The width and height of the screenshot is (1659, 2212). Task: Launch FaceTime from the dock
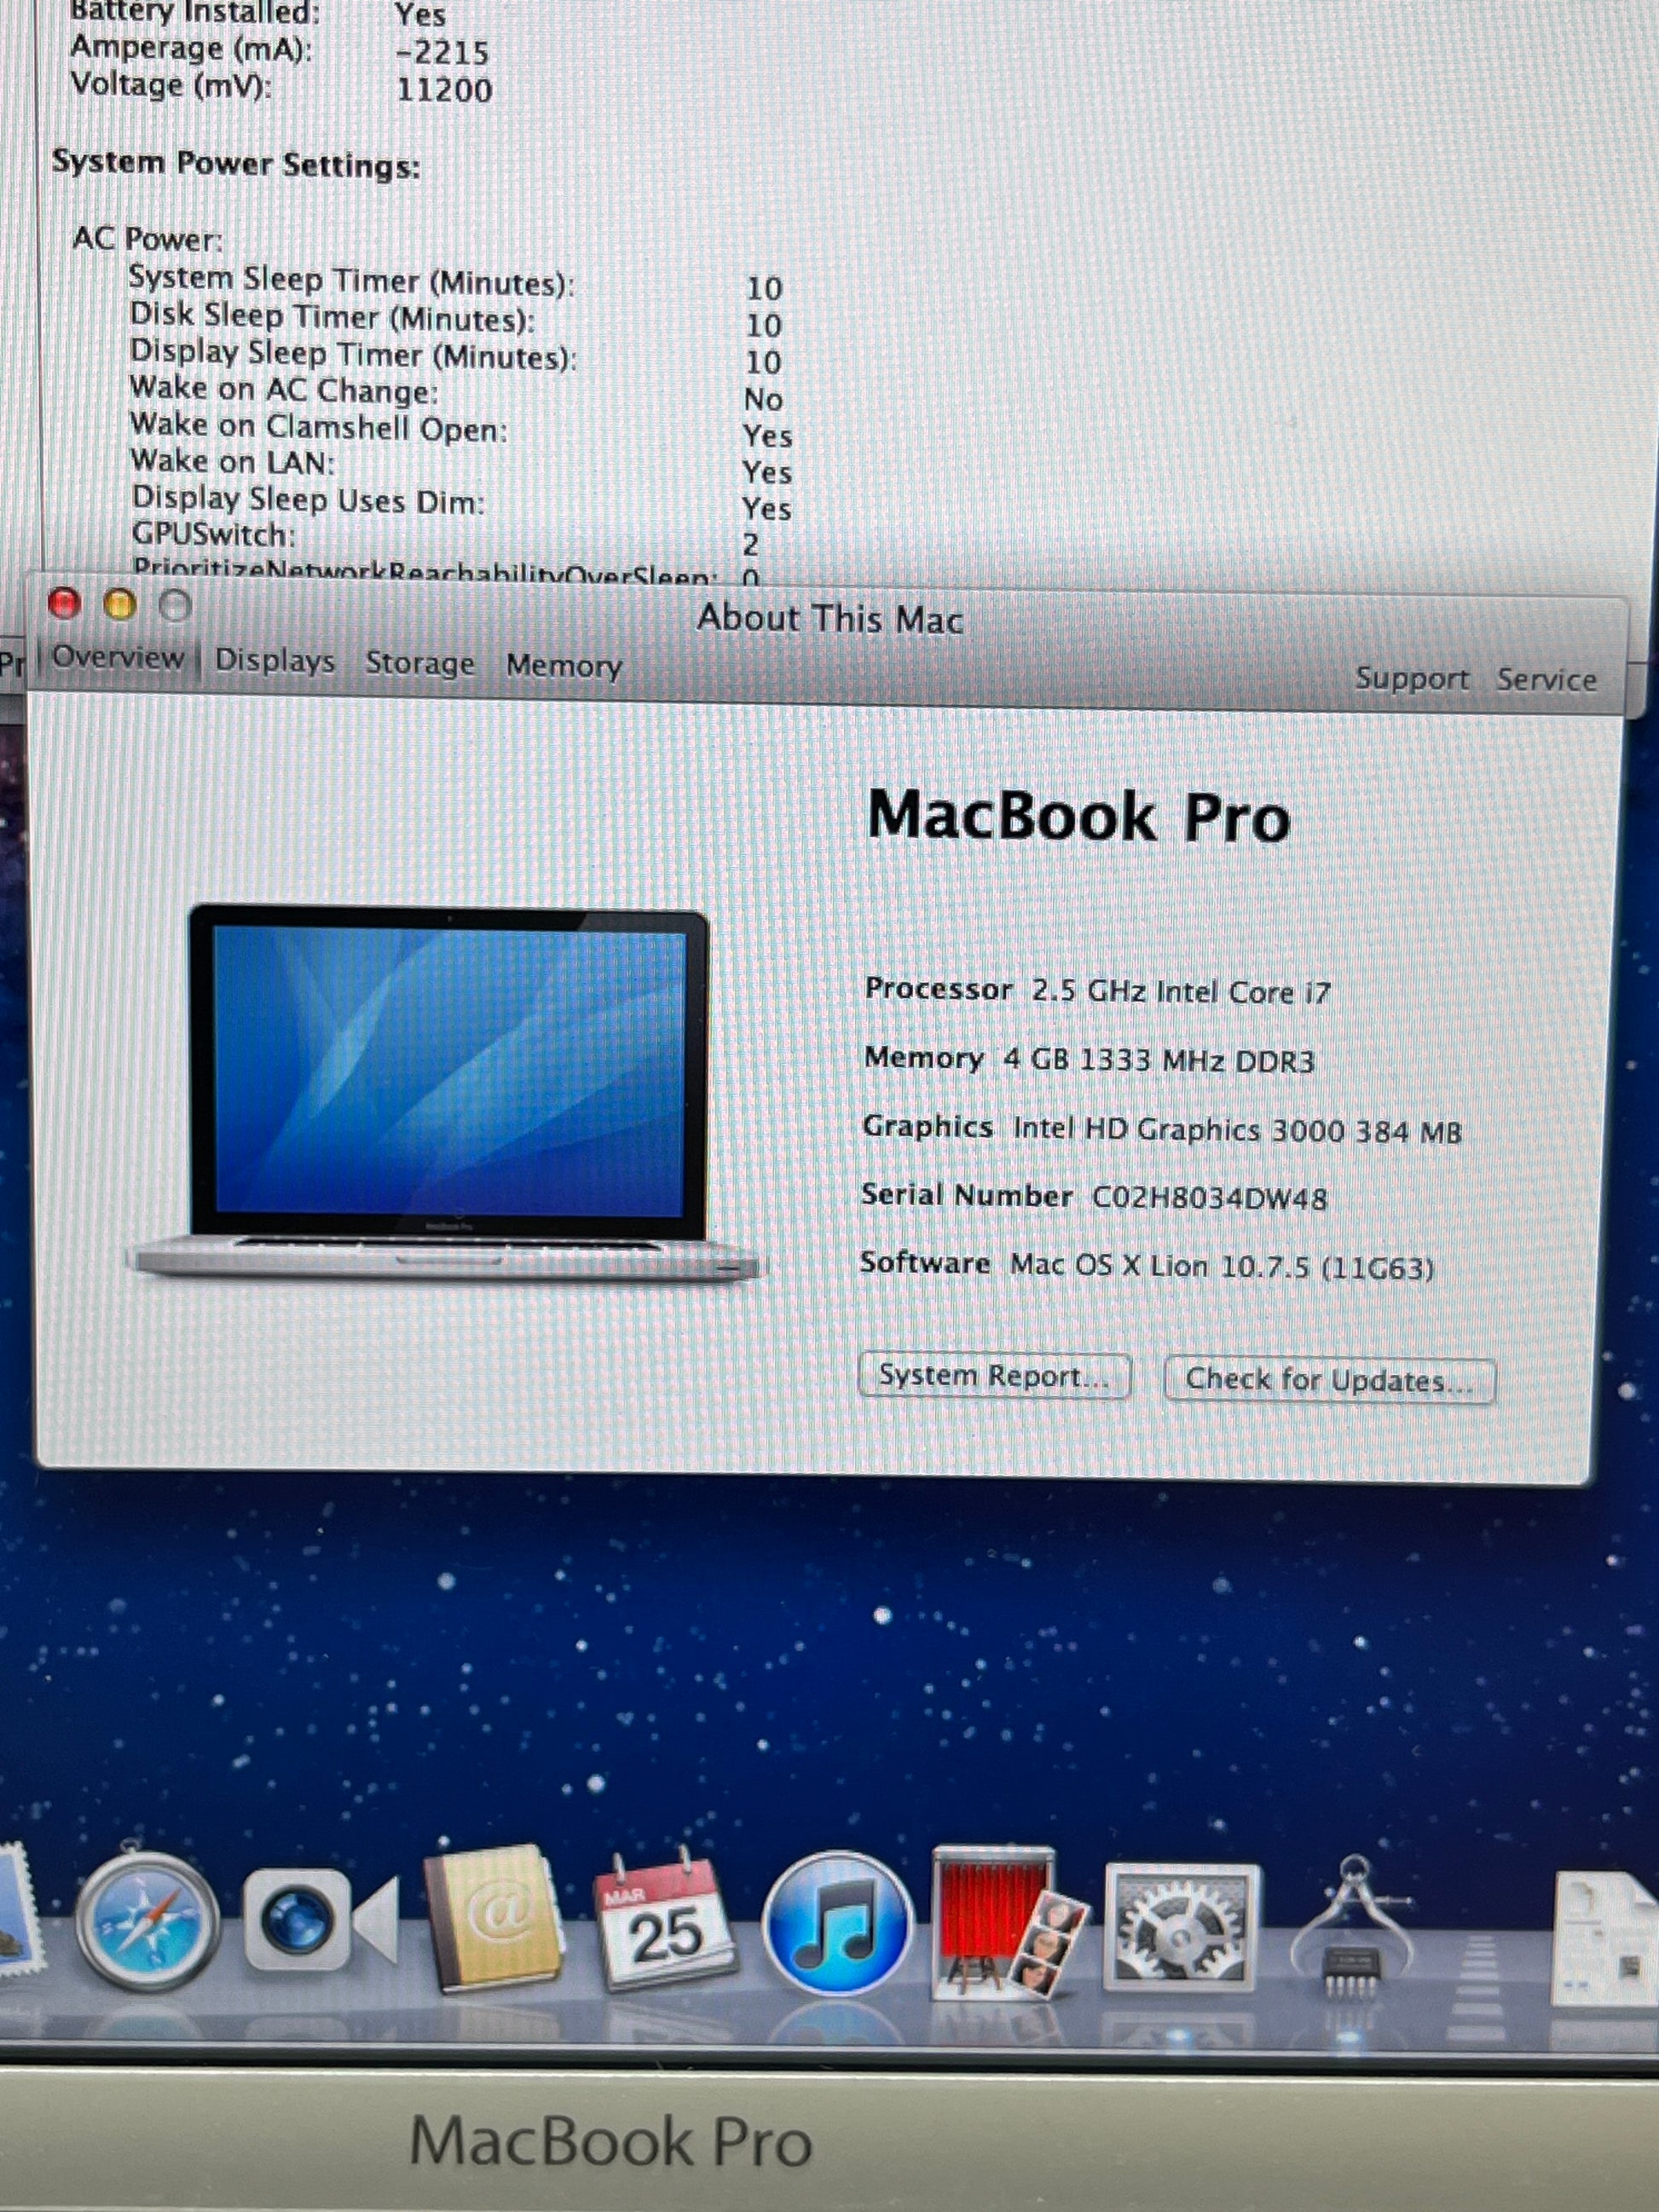coord(318,1920)
